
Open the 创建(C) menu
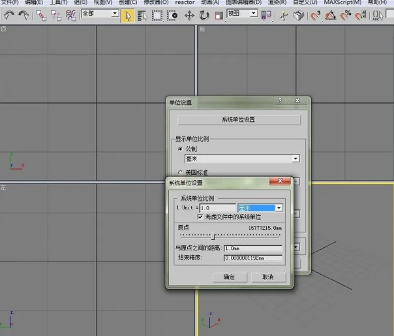coord(128,2)
